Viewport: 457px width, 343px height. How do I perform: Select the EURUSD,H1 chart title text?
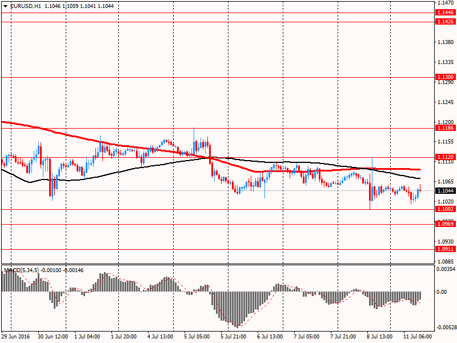[x=26, y=6]
